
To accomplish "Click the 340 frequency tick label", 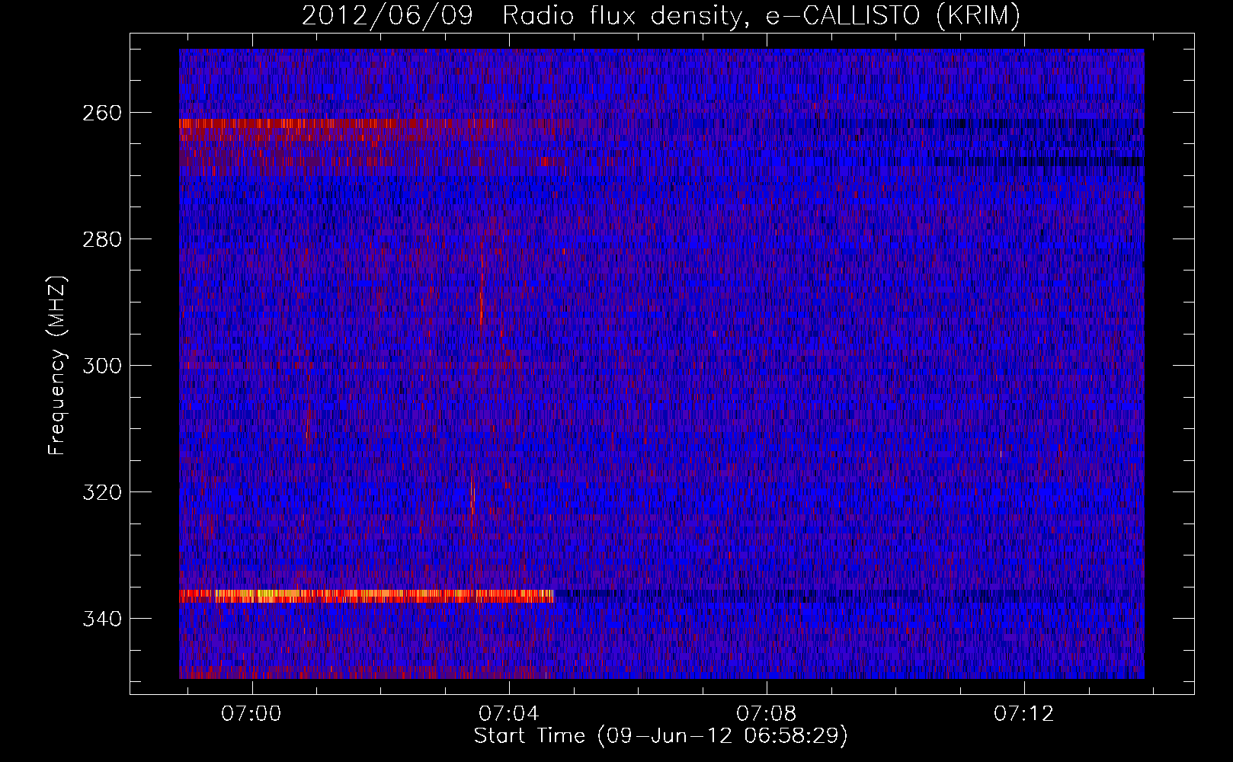I will 101,619.
